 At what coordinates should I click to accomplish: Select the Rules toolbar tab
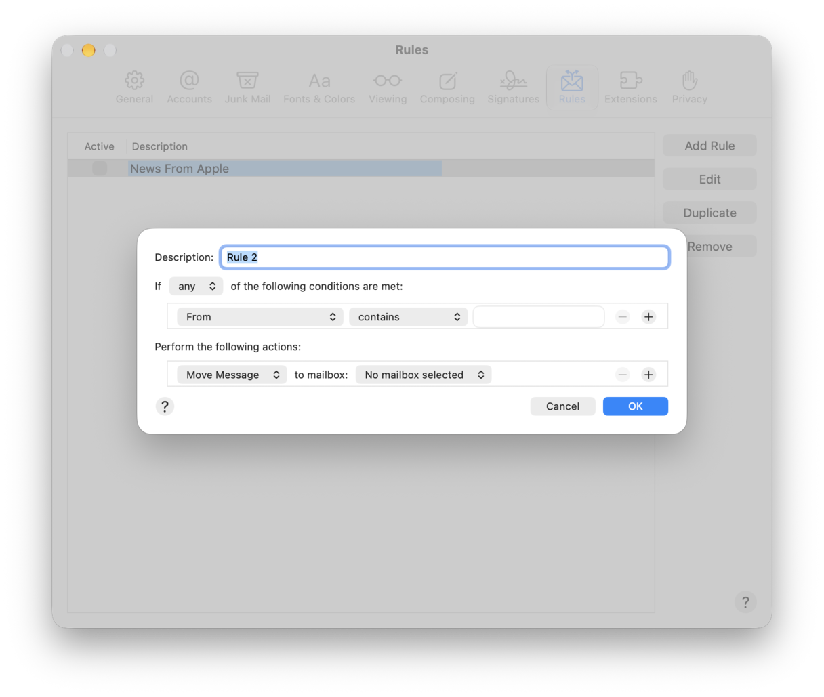pyautogui.click(x=572, y=87)
